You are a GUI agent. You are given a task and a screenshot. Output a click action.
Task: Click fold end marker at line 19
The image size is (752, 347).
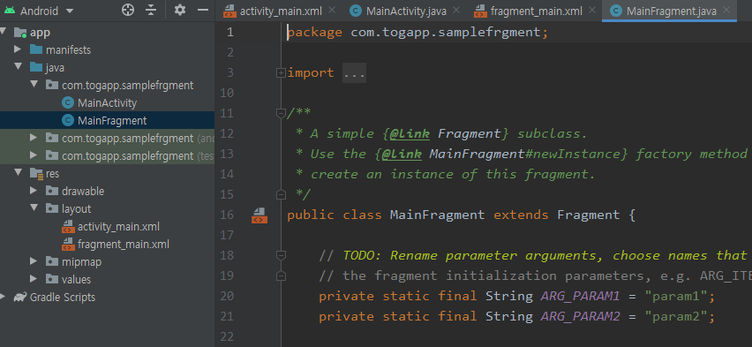(x=281, y=276)
